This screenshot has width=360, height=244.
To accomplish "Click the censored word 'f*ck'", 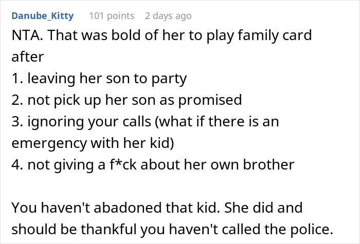I will tap(123, 164).
